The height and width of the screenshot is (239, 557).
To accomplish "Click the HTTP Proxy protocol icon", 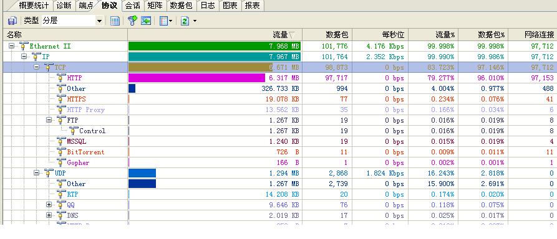I will pos(62,110).
